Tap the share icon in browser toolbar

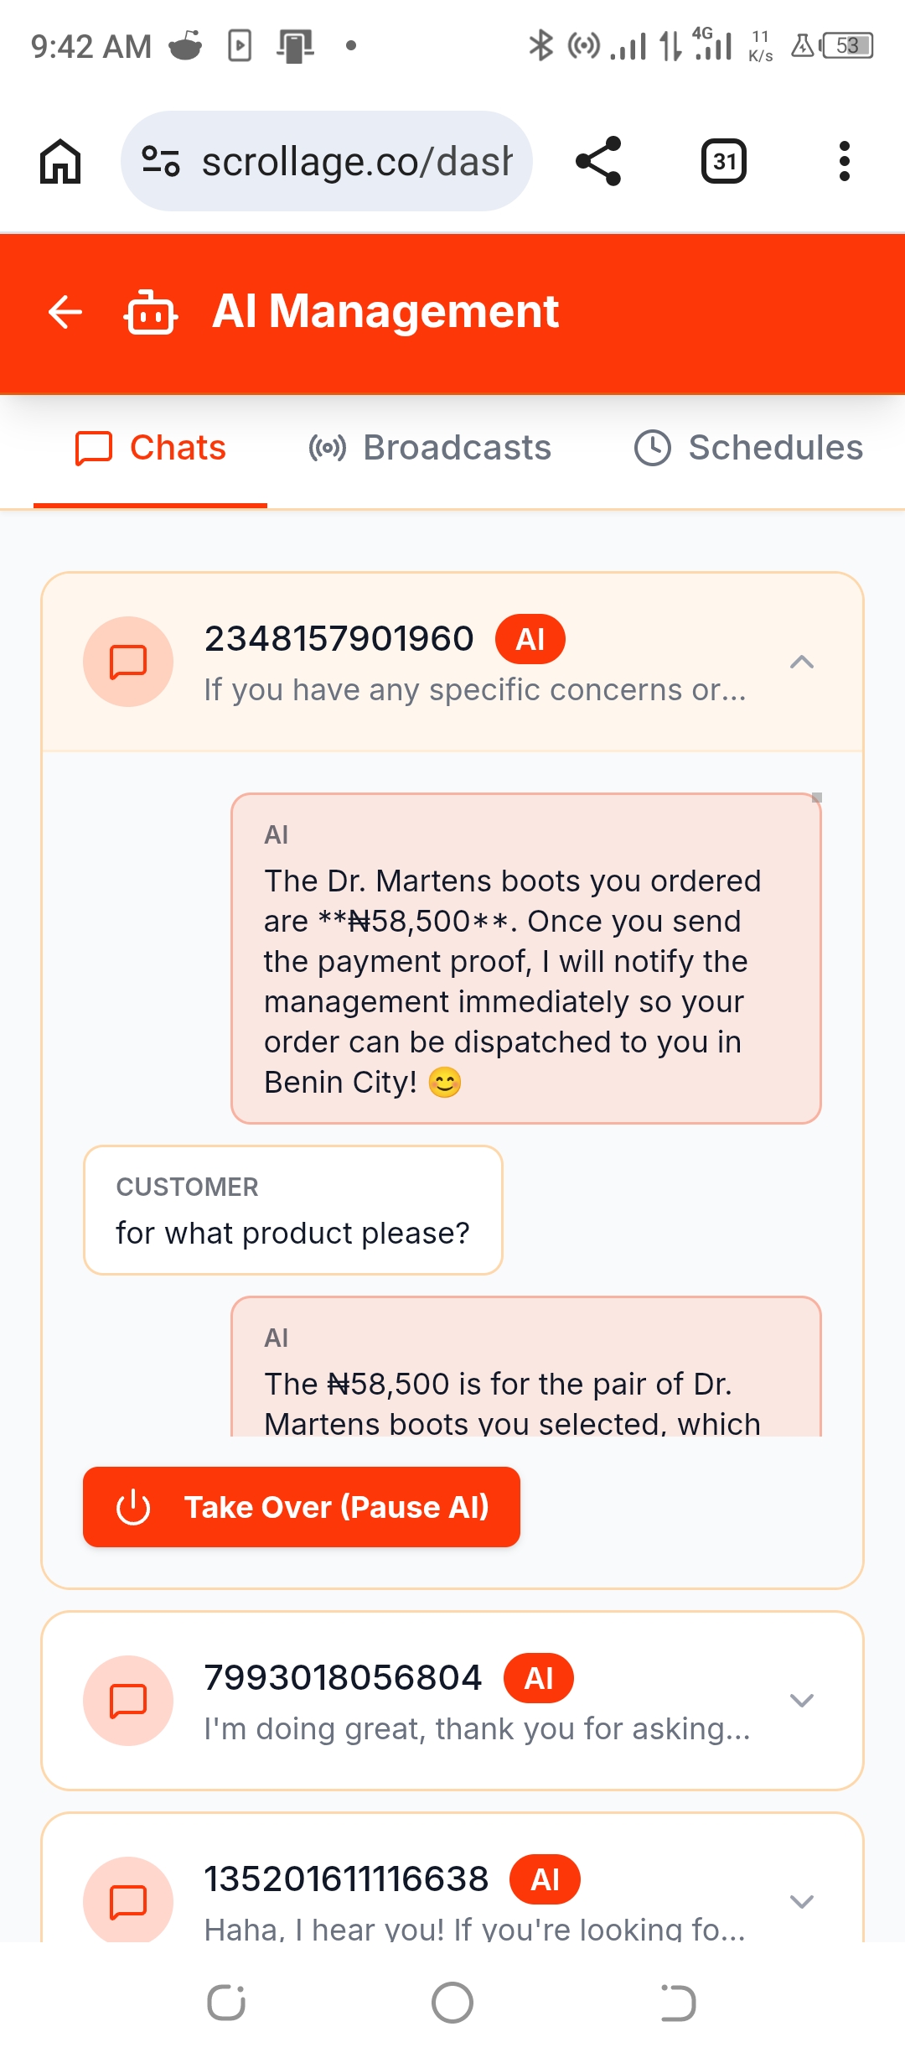598,161
